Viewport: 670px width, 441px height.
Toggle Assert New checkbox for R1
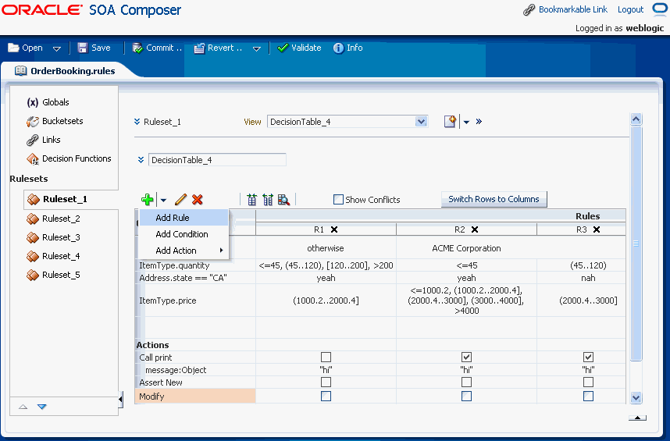coord(326,382)
